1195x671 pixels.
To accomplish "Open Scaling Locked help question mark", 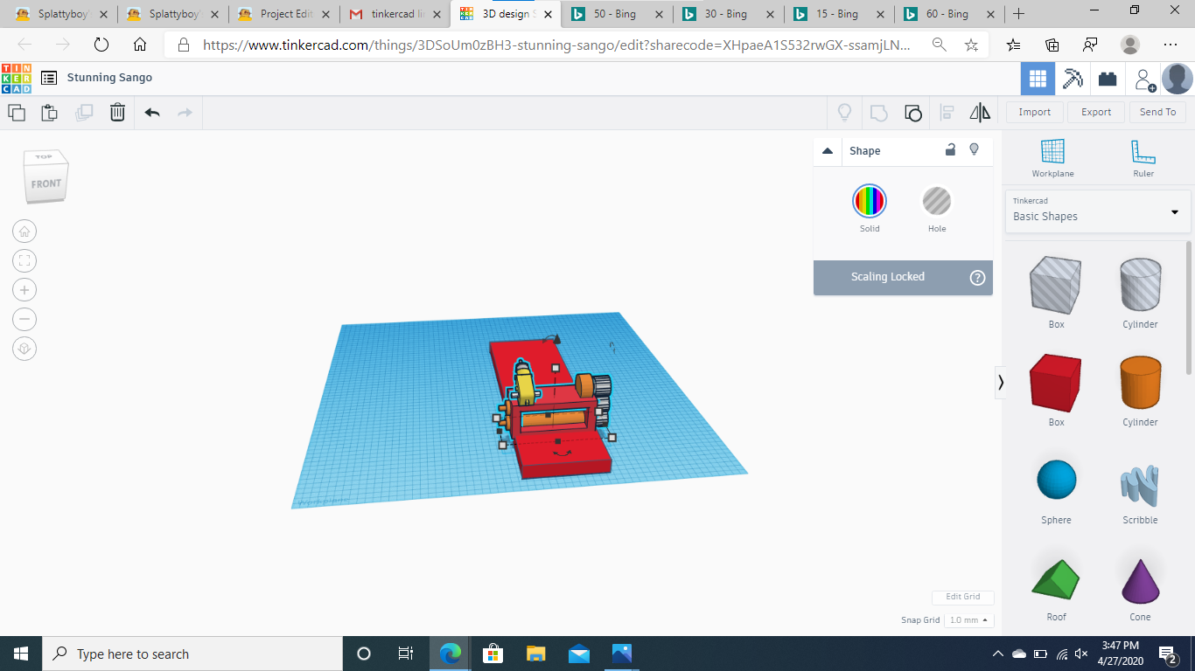I will (x=978, y=278).
